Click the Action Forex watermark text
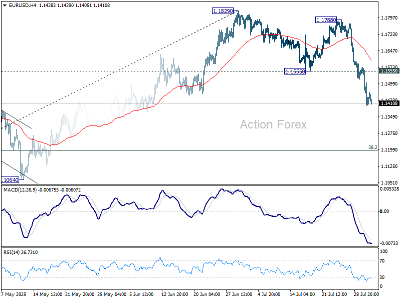 click(x=273, y=124)
